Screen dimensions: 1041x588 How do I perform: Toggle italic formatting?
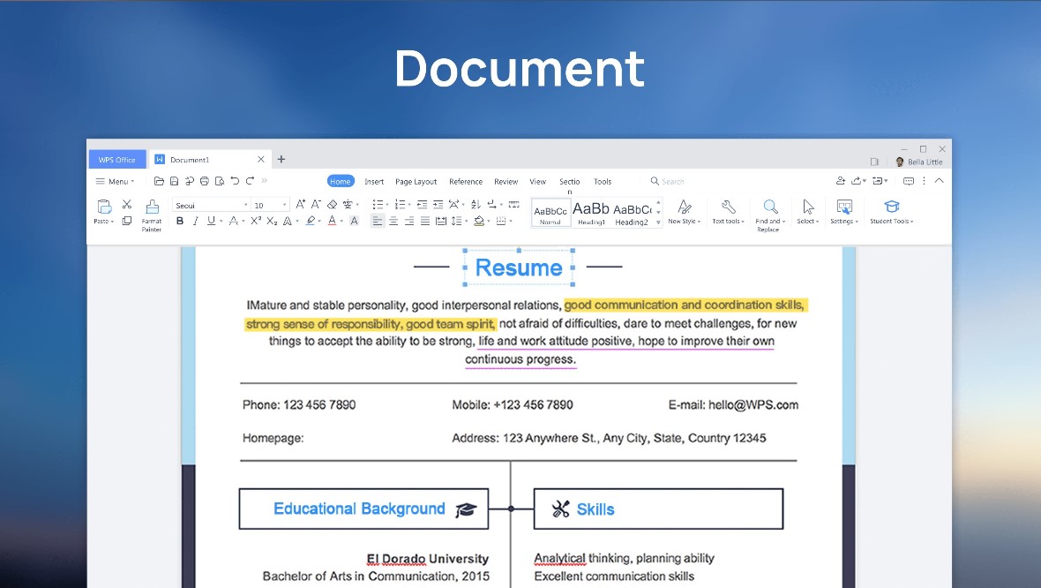click(196, 221)
